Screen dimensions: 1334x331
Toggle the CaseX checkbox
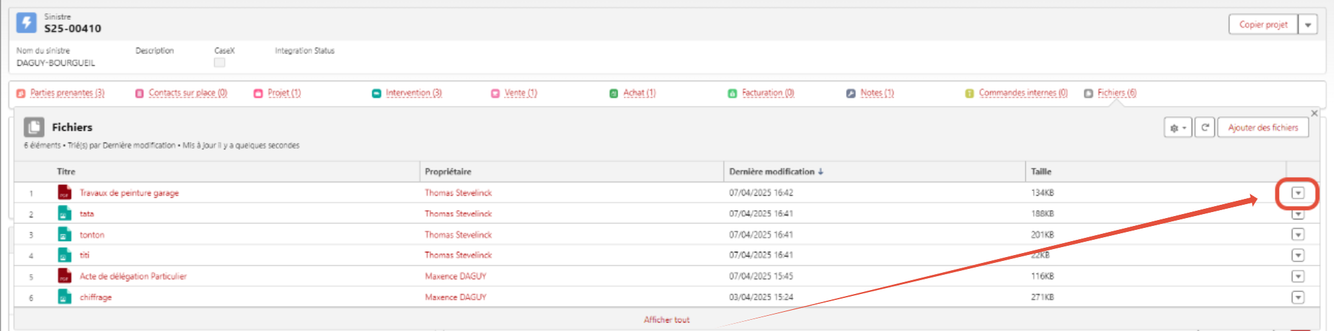tap(220, 63)
